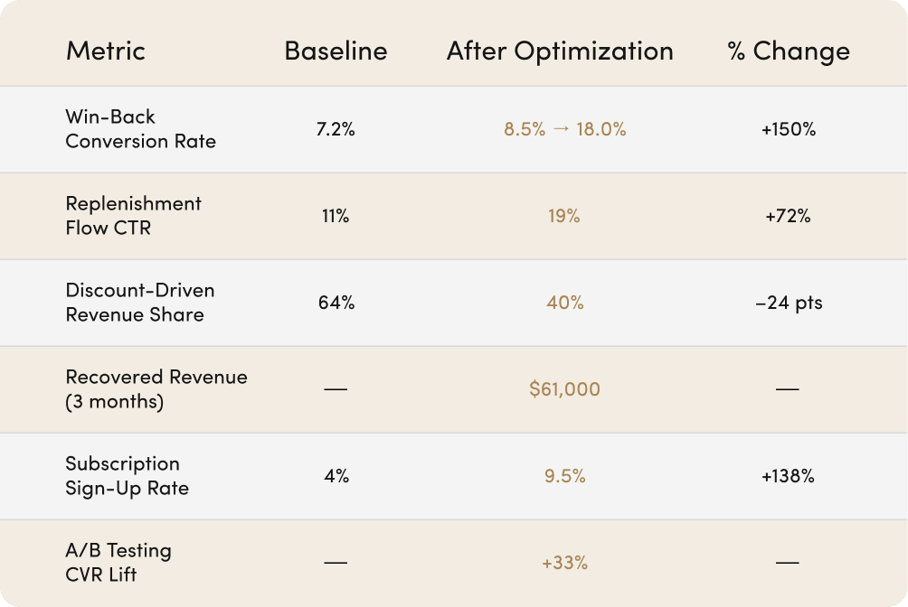Click the +33% CVR lift value

click(x=564, y=563)
